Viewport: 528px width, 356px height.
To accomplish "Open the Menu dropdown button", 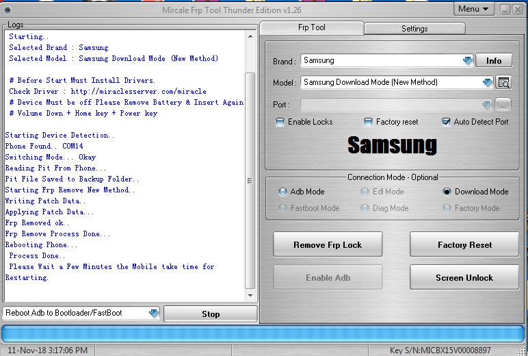I will click(x=473, y=9).
